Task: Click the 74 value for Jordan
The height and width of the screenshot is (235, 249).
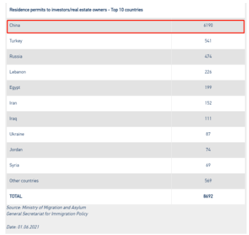Action: 208,150
